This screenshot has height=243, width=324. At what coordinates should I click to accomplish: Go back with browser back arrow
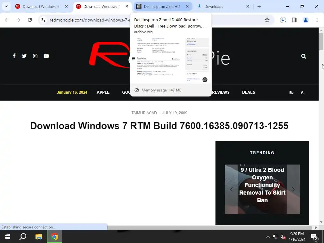coord(7,20)
